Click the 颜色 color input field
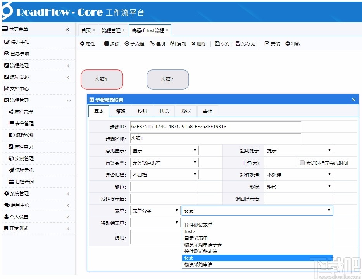The image size is (362, 279). (x=164, y=186)
